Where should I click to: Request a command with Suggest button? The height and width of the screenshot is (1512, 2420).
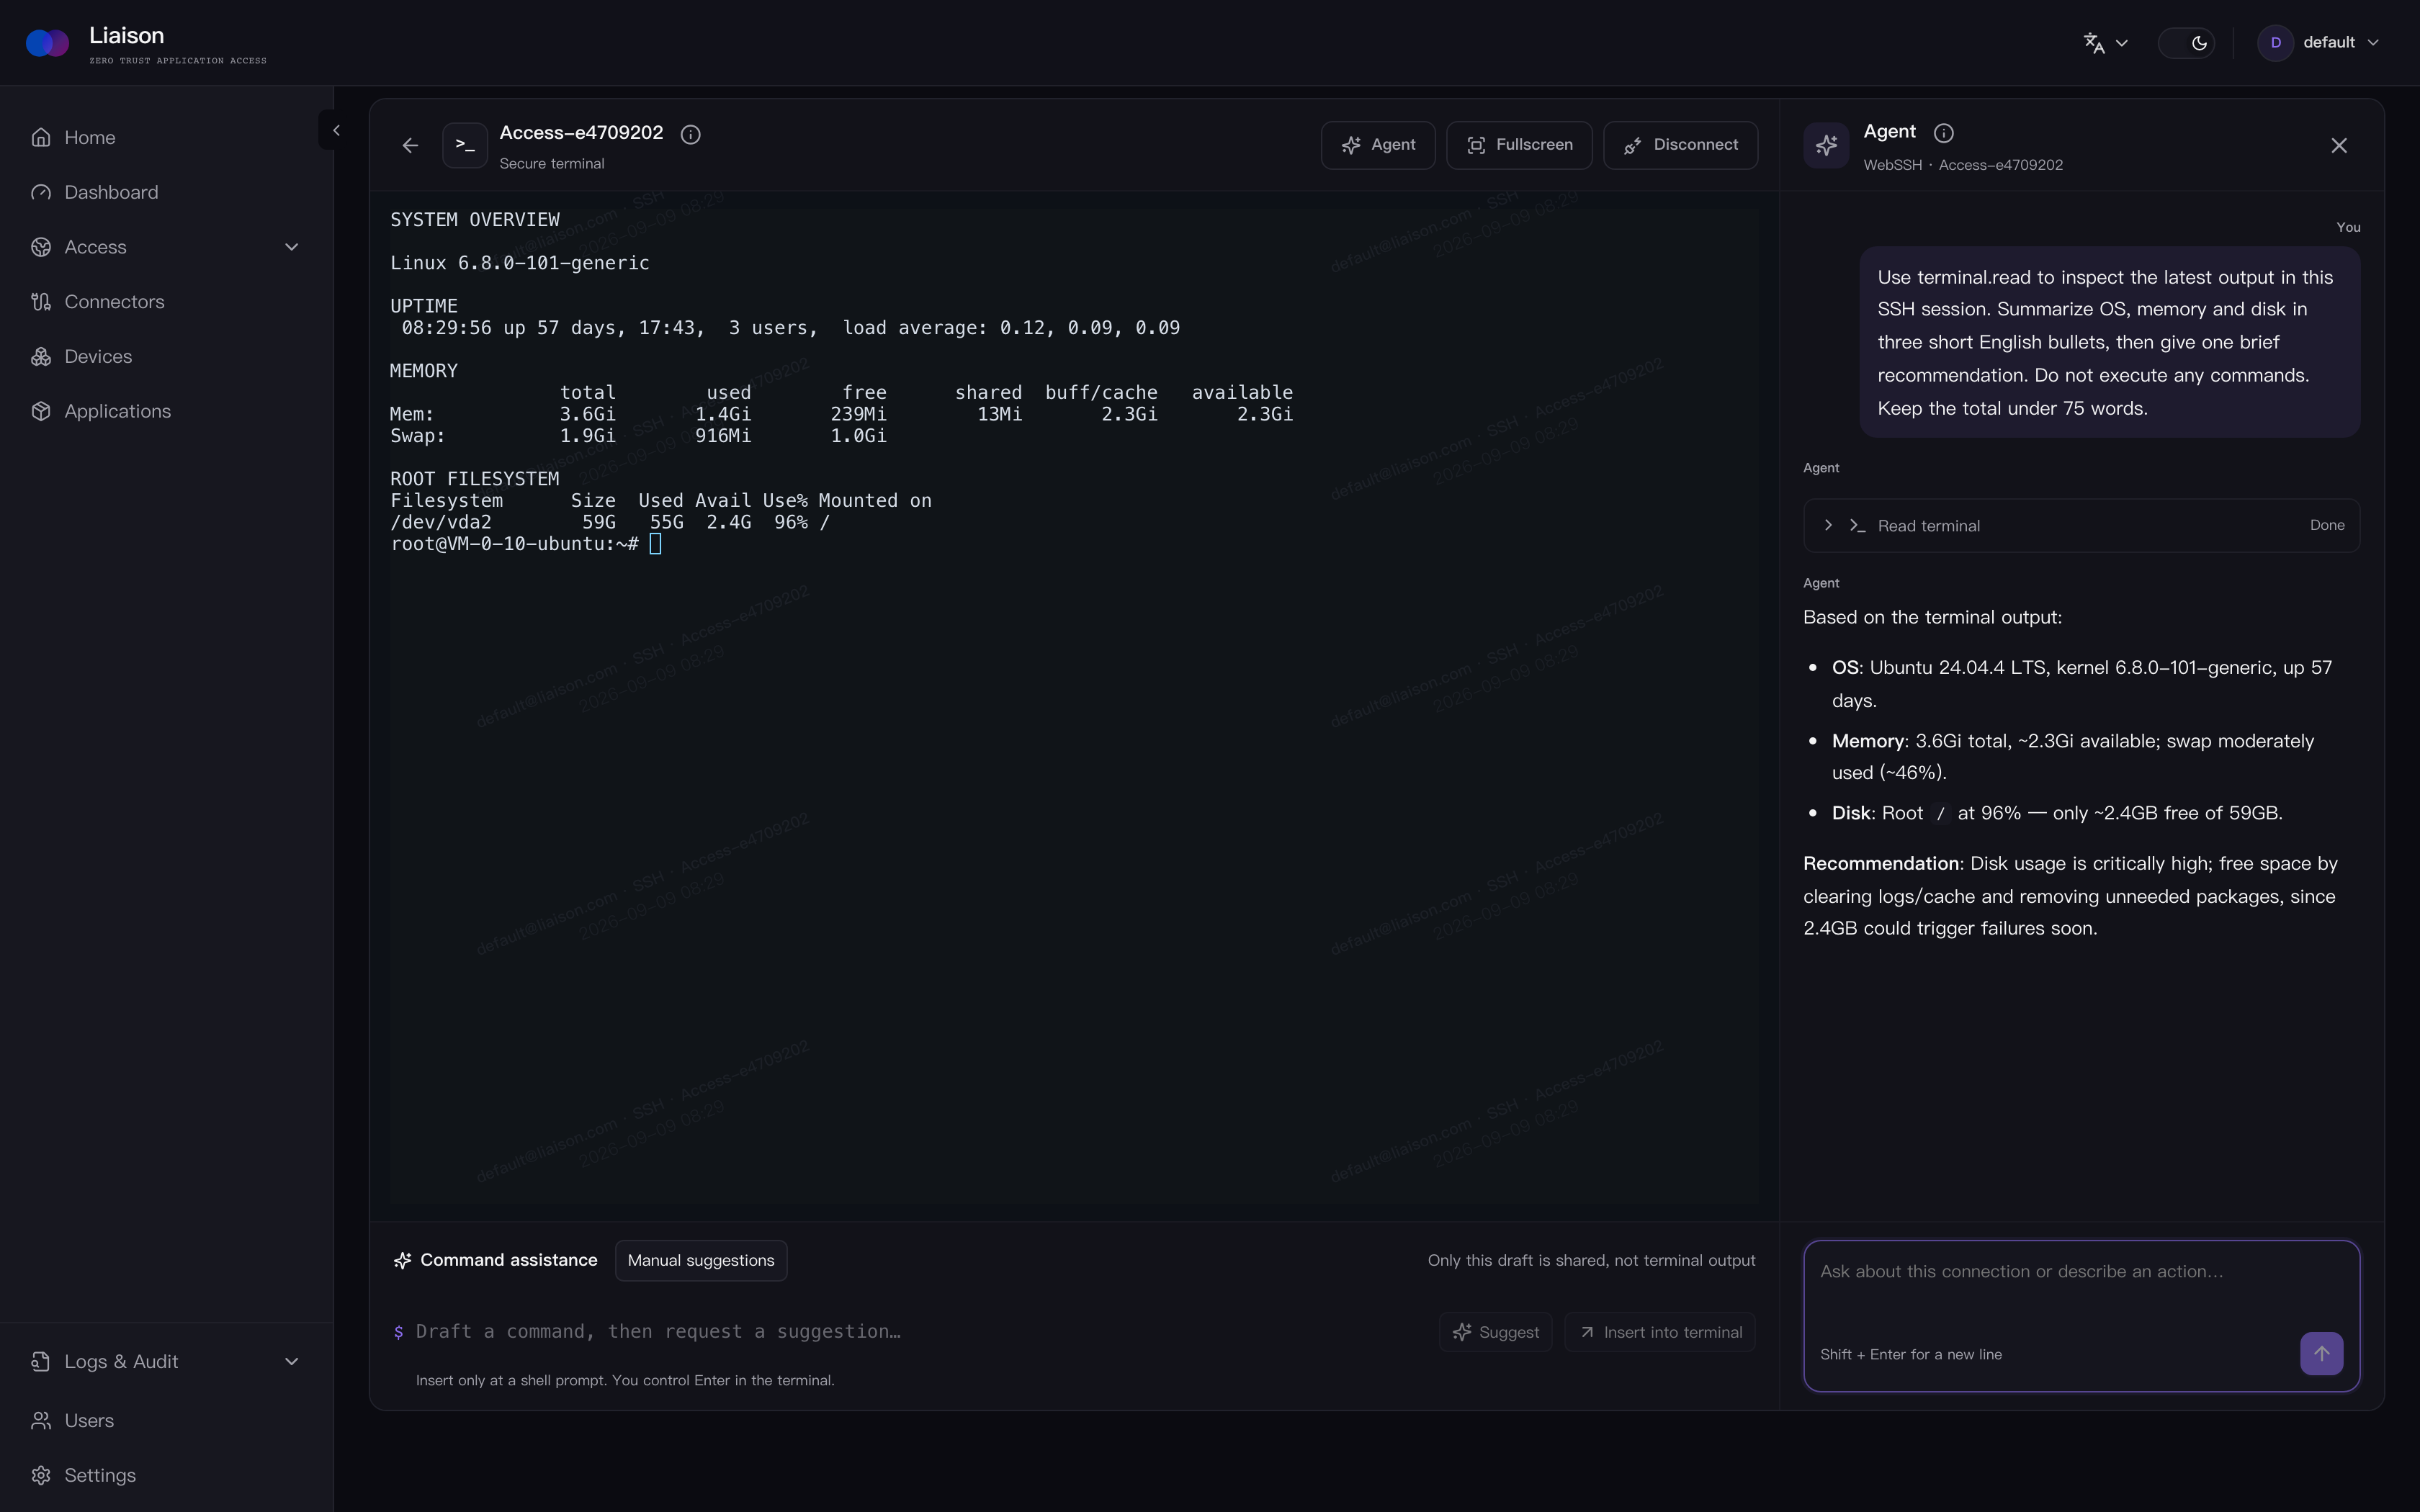click(x=1495, y=1332)
